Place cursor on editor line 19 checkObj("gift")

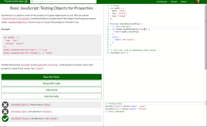[119, 53]
